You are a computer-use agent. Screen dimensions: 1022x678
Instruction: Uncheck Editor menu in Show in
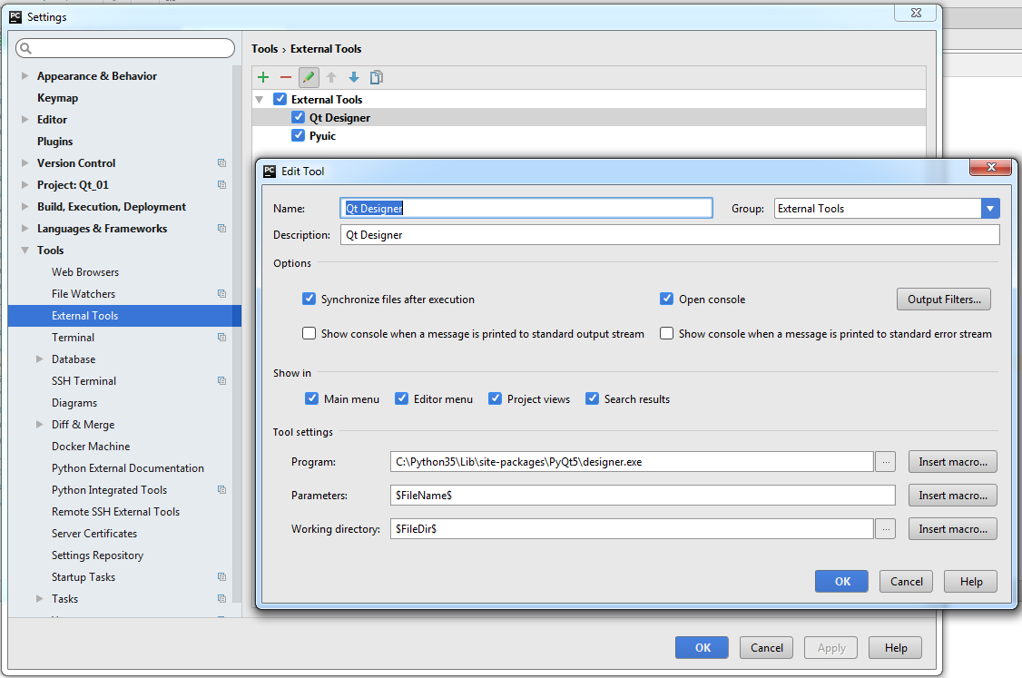(x=401, y=399)
